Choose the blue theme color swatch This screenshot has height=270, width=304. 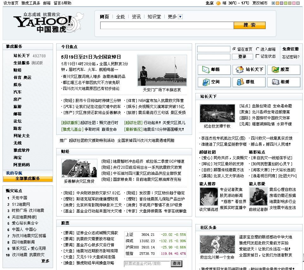(273, 3)
